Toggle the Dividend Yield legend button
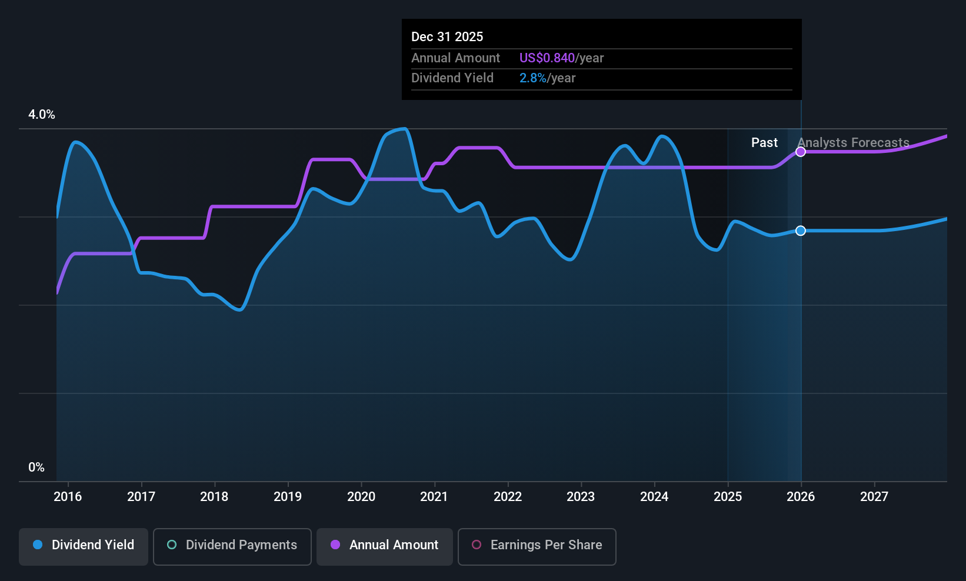 pos(84,546)
